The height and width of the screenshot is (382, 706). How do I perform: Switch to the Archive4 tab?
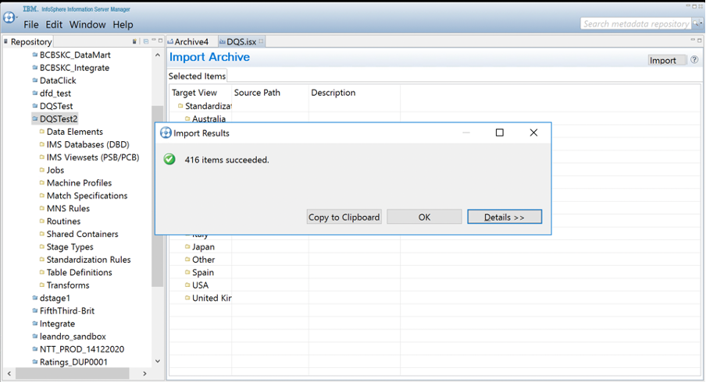point(191,42)
